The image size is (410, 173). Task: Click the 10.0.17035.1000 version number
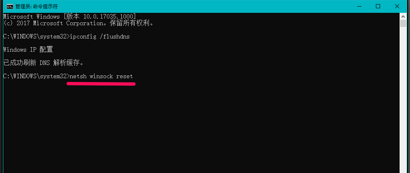108,17
